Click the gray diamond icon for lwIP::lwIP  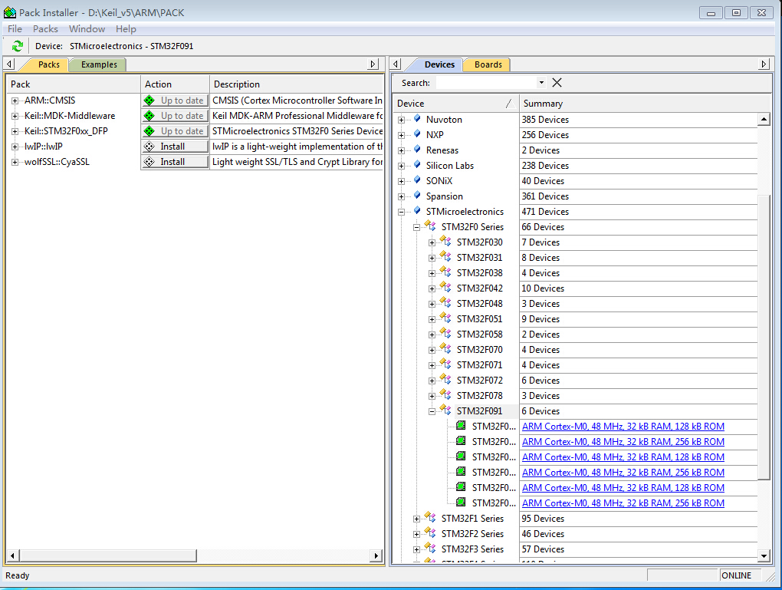149,147
